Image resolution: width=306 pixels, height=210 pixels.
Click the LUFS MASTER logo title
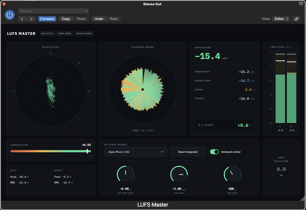21,34
